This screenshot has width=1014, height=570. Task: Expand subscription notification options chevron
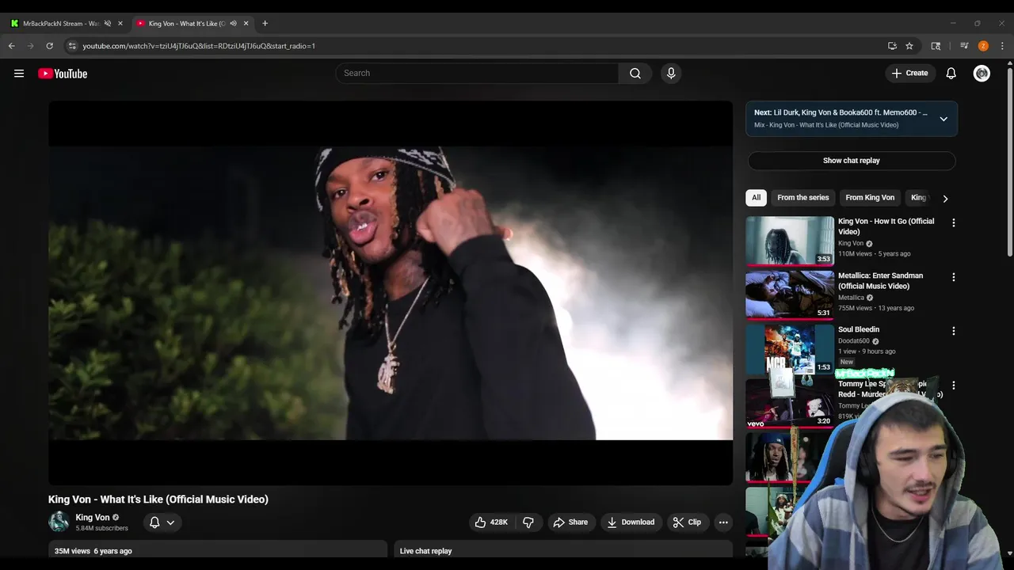click(170, 522)
